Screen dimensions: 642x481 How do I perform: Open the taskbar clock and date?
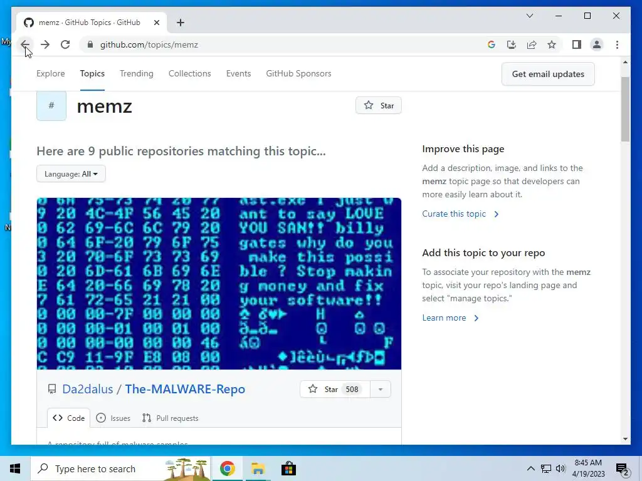pyautogui.click(x=588, y=468)
